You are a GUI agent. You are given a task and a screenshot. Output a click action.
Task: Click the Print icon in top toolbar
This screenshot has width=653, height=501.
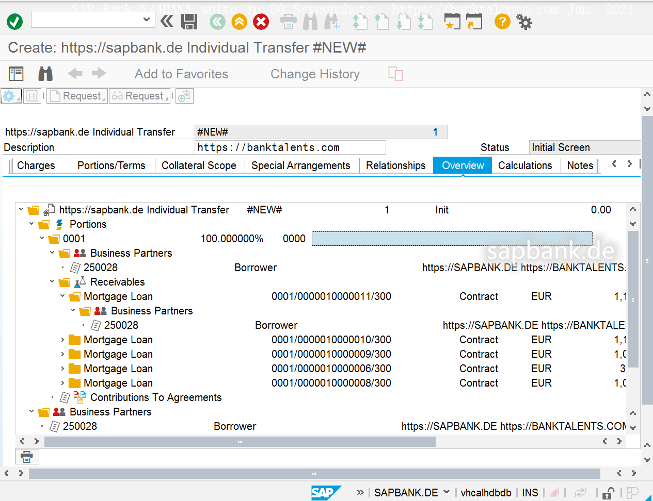pyautogui.click(x=289, y=22)
